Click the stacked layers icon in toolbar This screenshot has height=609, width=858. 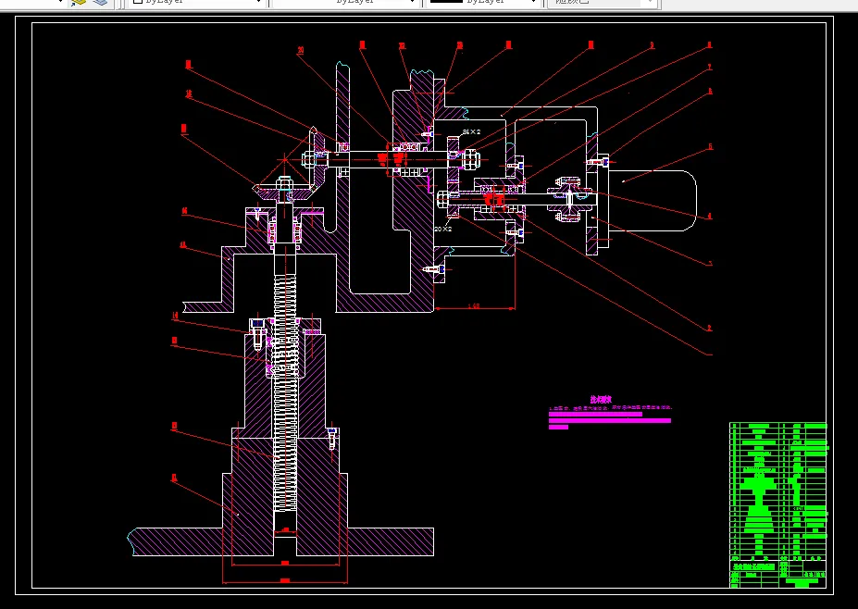coord(100,2)
